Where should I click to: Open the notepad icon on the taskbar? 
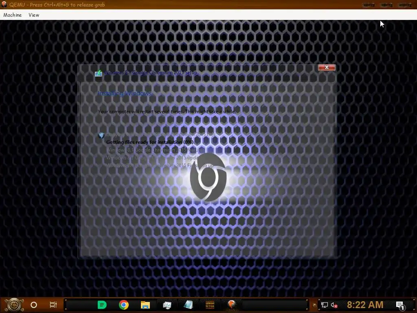click(188, 305)
